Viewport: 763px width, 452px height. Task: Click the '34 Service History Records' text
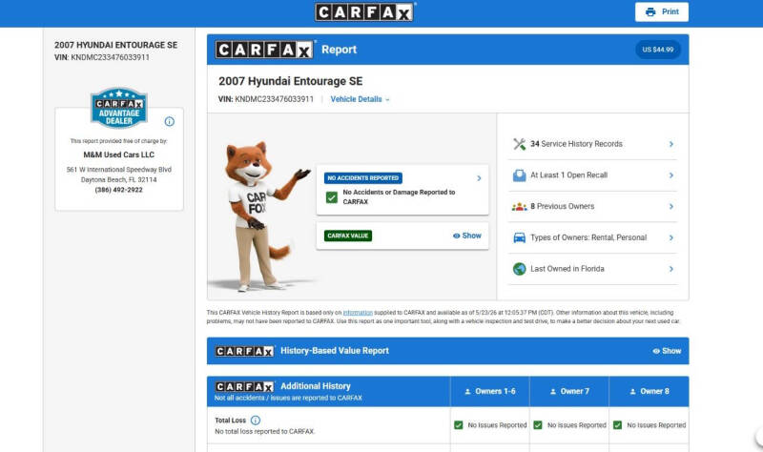coord(576,144)
